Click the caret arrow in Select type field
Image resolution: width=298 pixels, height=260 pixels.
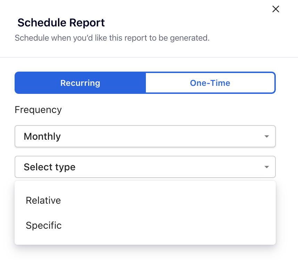click(266, 167)
